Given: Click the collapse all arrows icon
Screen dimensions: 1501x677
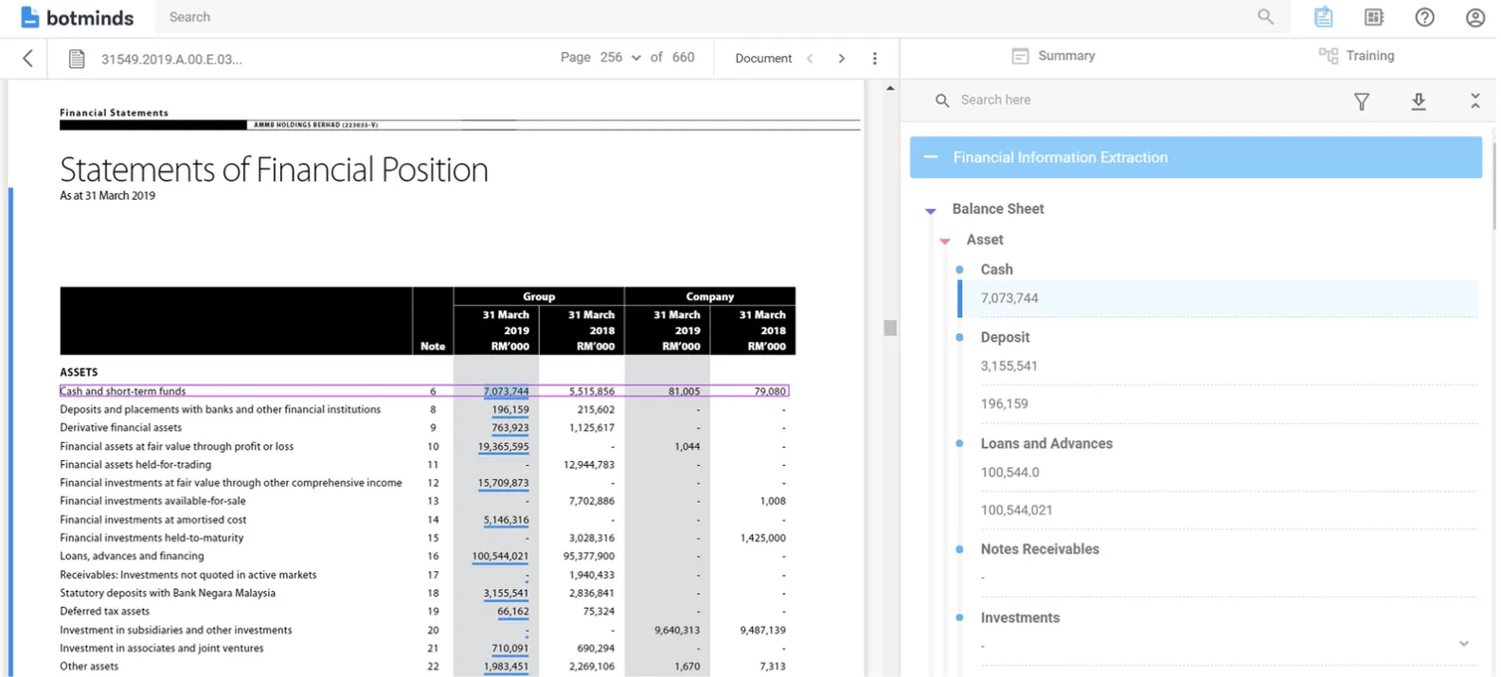Looking at the screenshot, I should (1474, 101).
